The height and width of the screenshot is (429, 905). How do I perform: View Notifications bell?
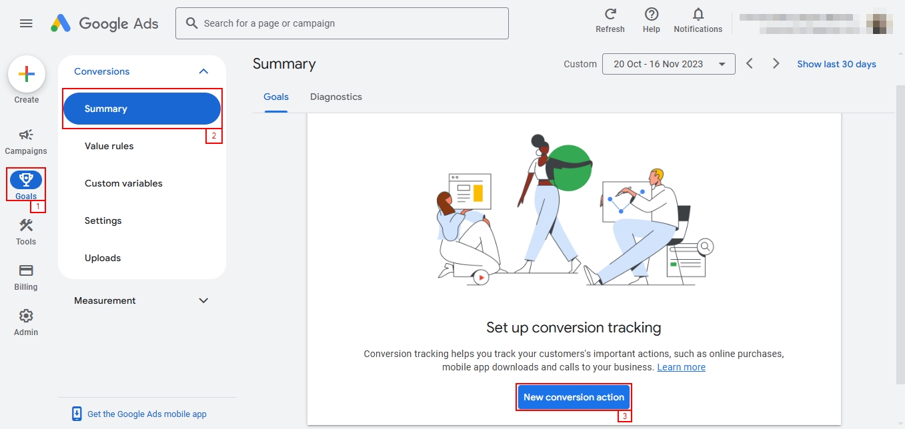pos(698,21)
